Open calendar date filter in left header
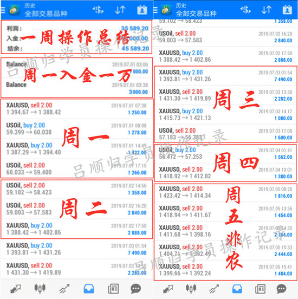Image resolution: width=298 pixels, height=299 pixels. [142, 10]
